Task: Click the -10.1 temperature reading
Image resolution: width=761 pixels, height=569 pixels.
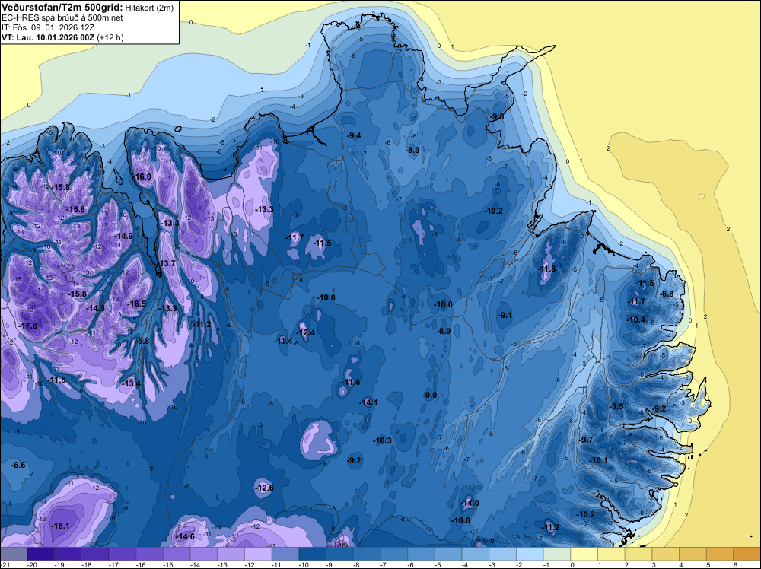Action: coord(598,460)
